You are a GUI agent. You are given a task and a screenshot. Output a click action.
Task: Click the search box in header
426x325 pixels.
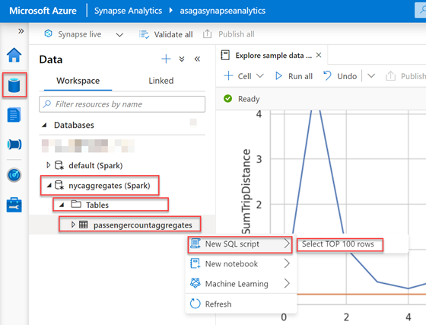(420, 11)
